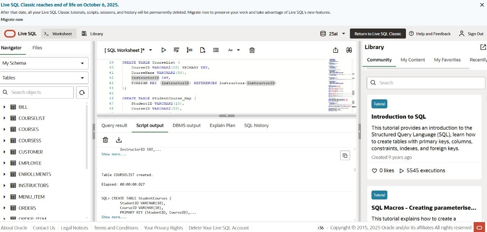487x232 pixels.
Task: Open the Explain Plan output tab
Action: (x=222, y=125)
